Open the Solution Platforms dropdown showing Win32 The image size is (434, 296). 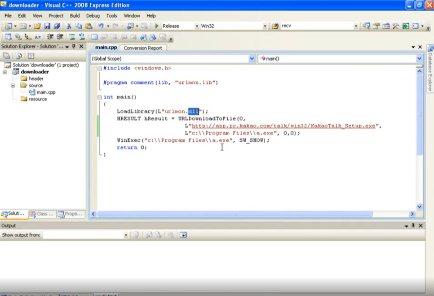pyautogui.click(x=265, y=26)
